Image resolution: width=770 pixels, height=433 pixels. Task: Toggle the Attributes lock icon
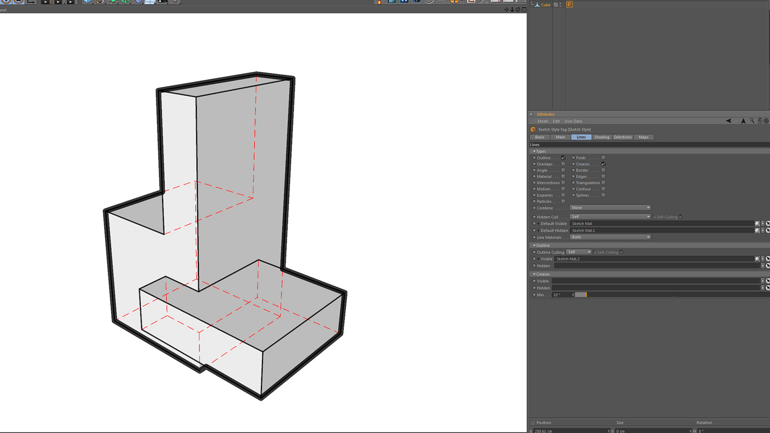[760, 121]
